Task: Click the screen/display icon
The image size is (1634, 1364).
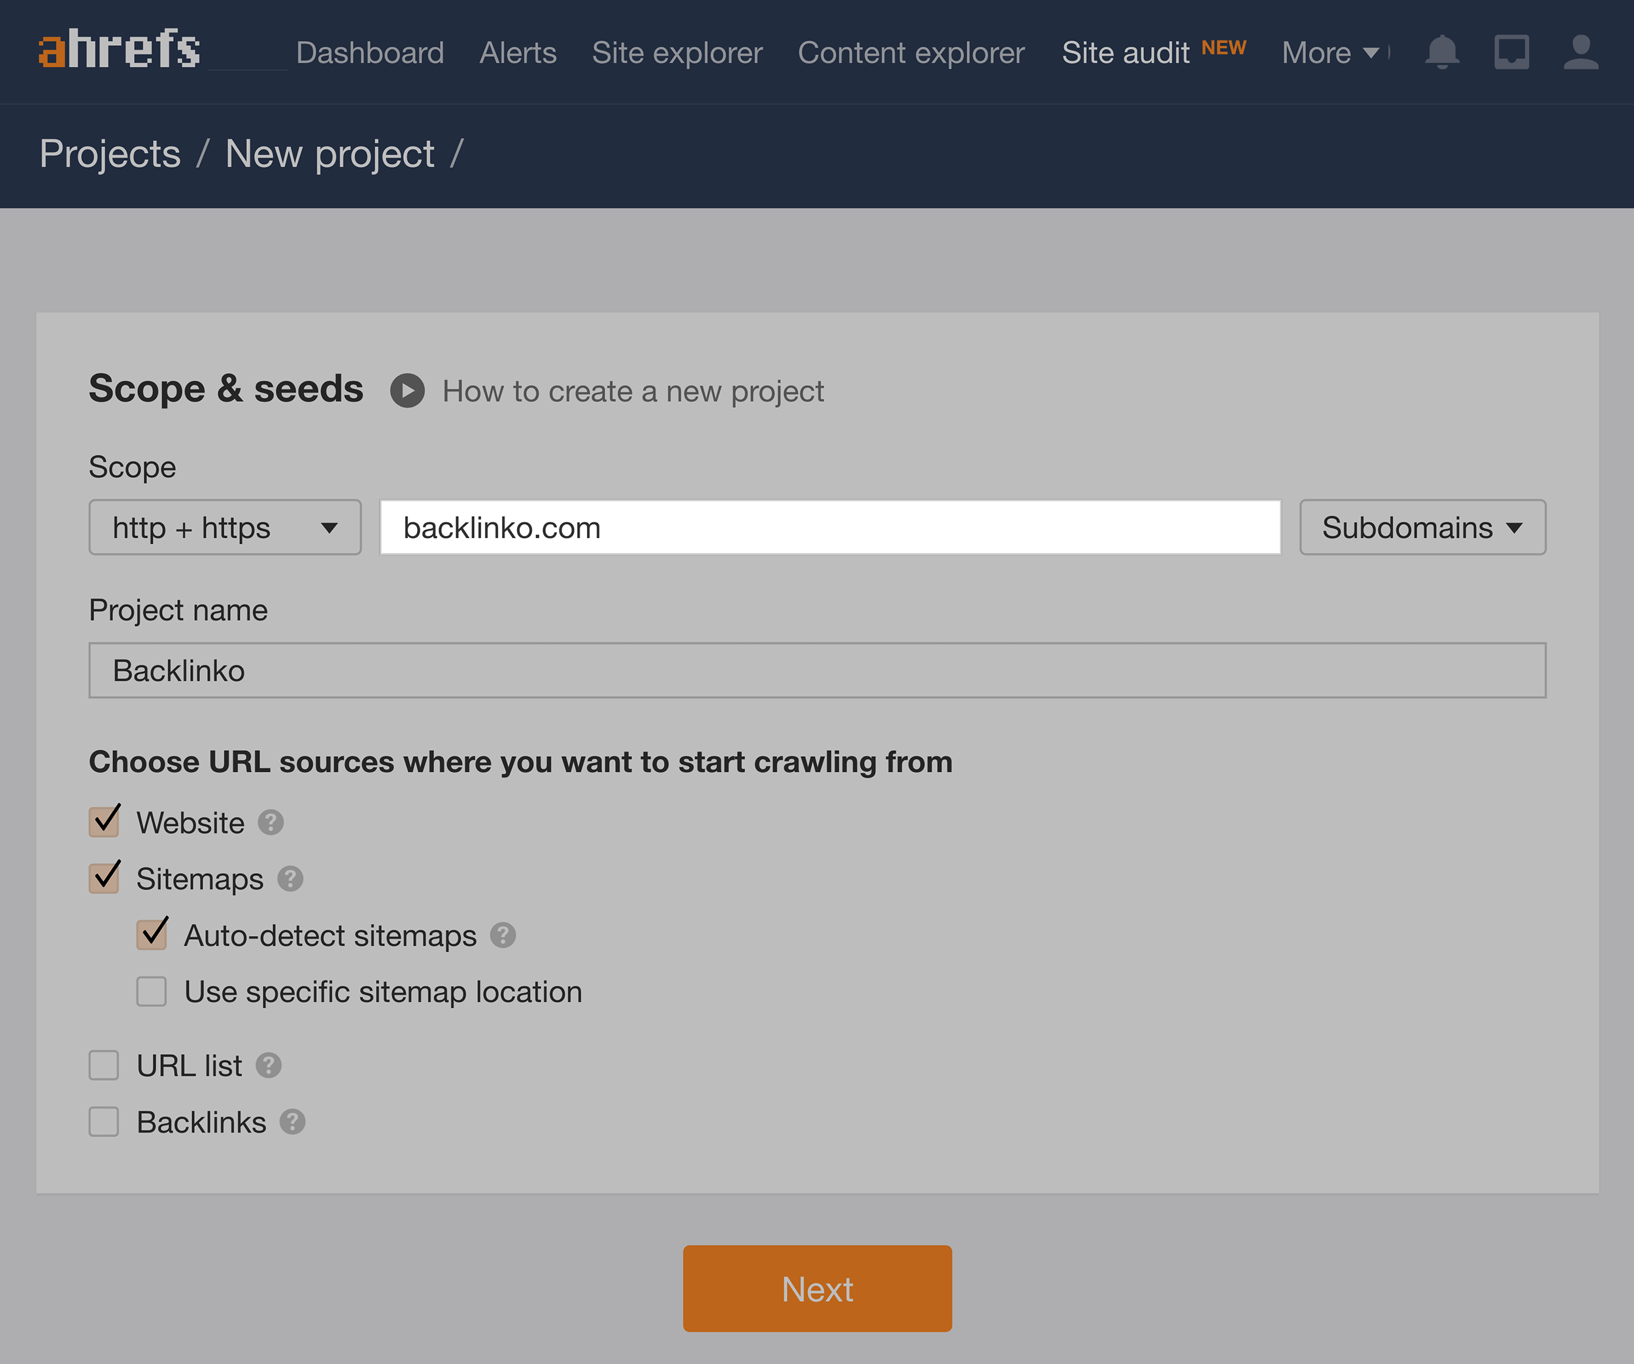Action: point(1510,52)
